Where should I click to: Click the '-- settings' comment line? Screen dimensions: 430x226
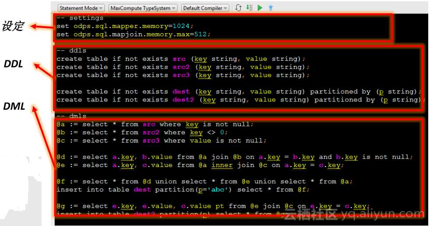[x=80, y=18]
